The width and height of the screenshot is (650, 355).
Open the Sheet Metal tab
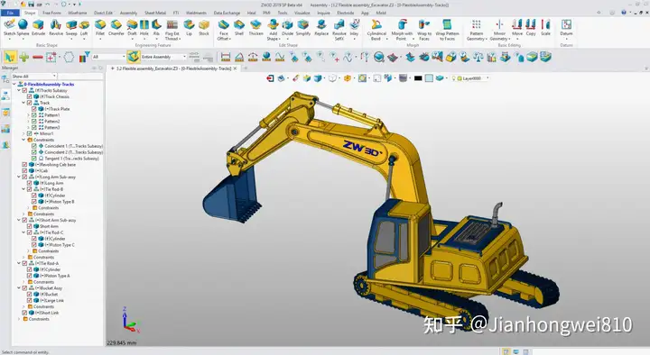pos(155,13)
